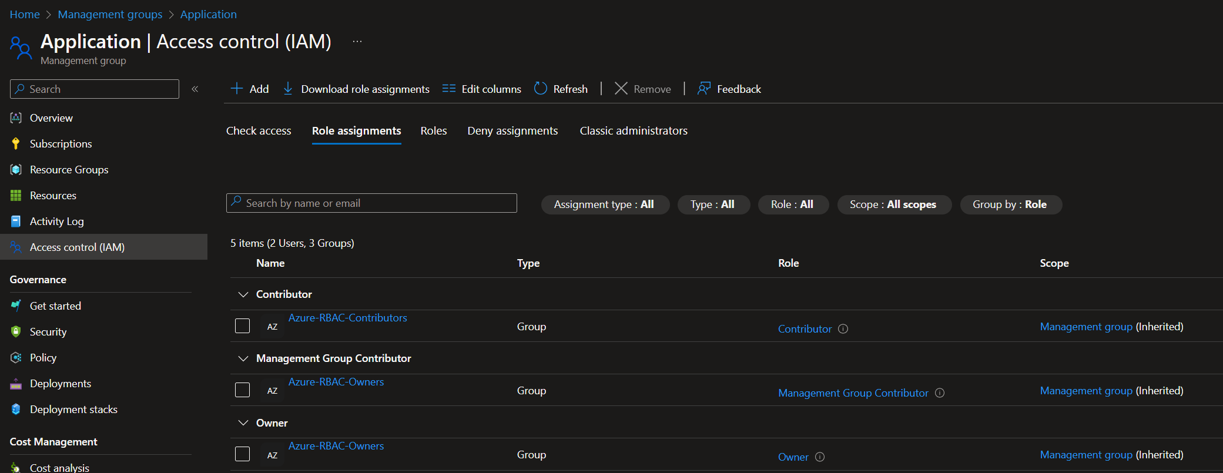
Task: Click the Feedback person icon
Action: (x=704, y=89)
